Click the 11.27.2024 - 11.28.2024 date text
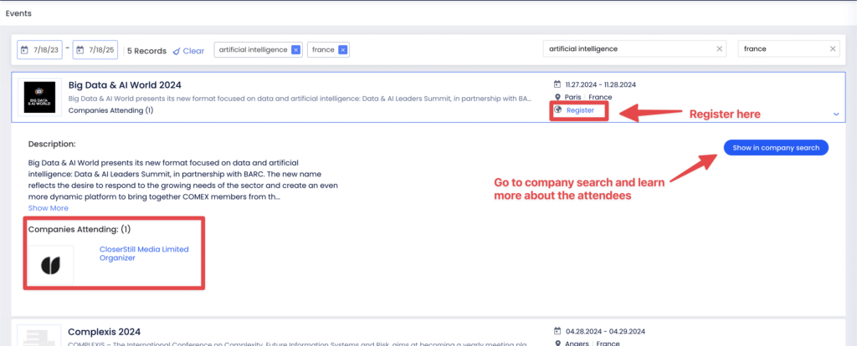Image resolution: width=857 pixels, height=346 pixels. [601, 84]
